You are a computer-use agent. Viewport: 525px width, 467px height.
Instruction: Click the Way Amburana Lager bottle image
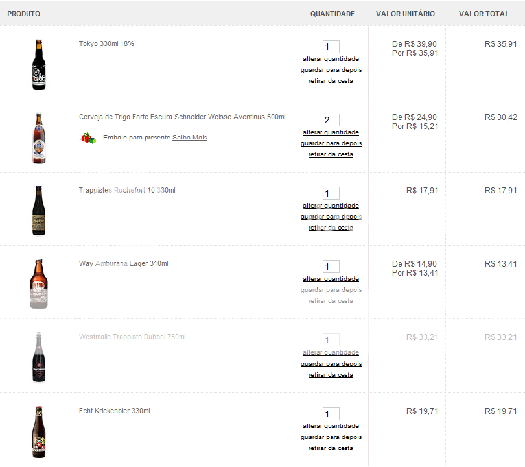coord(39,283)
